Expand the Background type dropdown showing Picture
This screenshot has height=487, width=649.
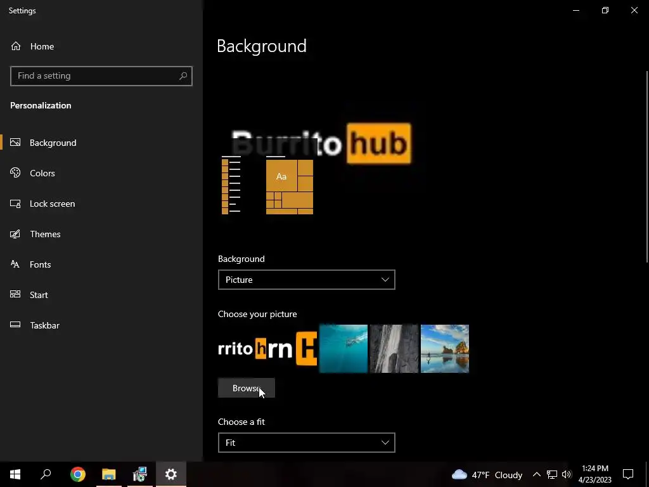(306, 280)
